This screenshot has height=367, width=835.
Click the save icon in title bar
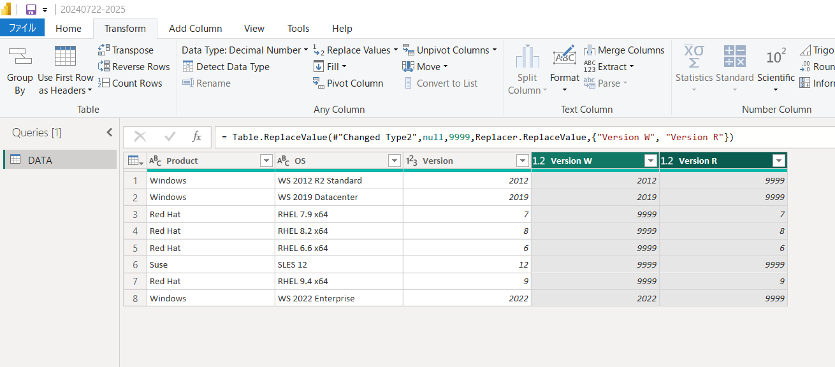click(31, 10)
